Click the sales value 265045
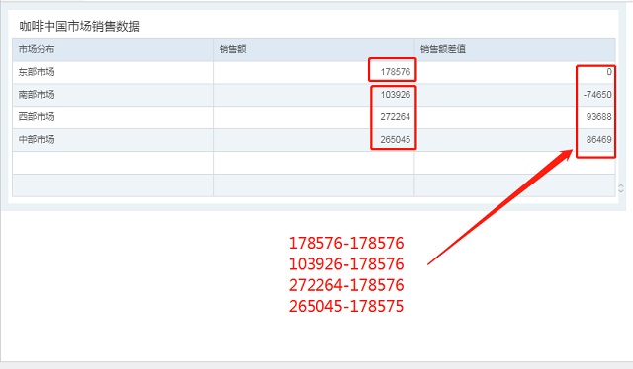 (x=396, y=140)
